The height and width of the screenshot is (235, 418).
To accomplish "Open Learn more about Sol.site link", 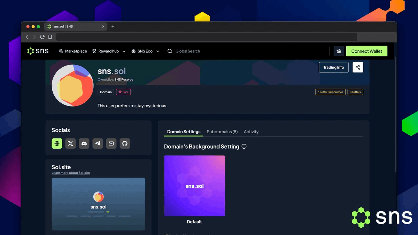I will (71, 173).
